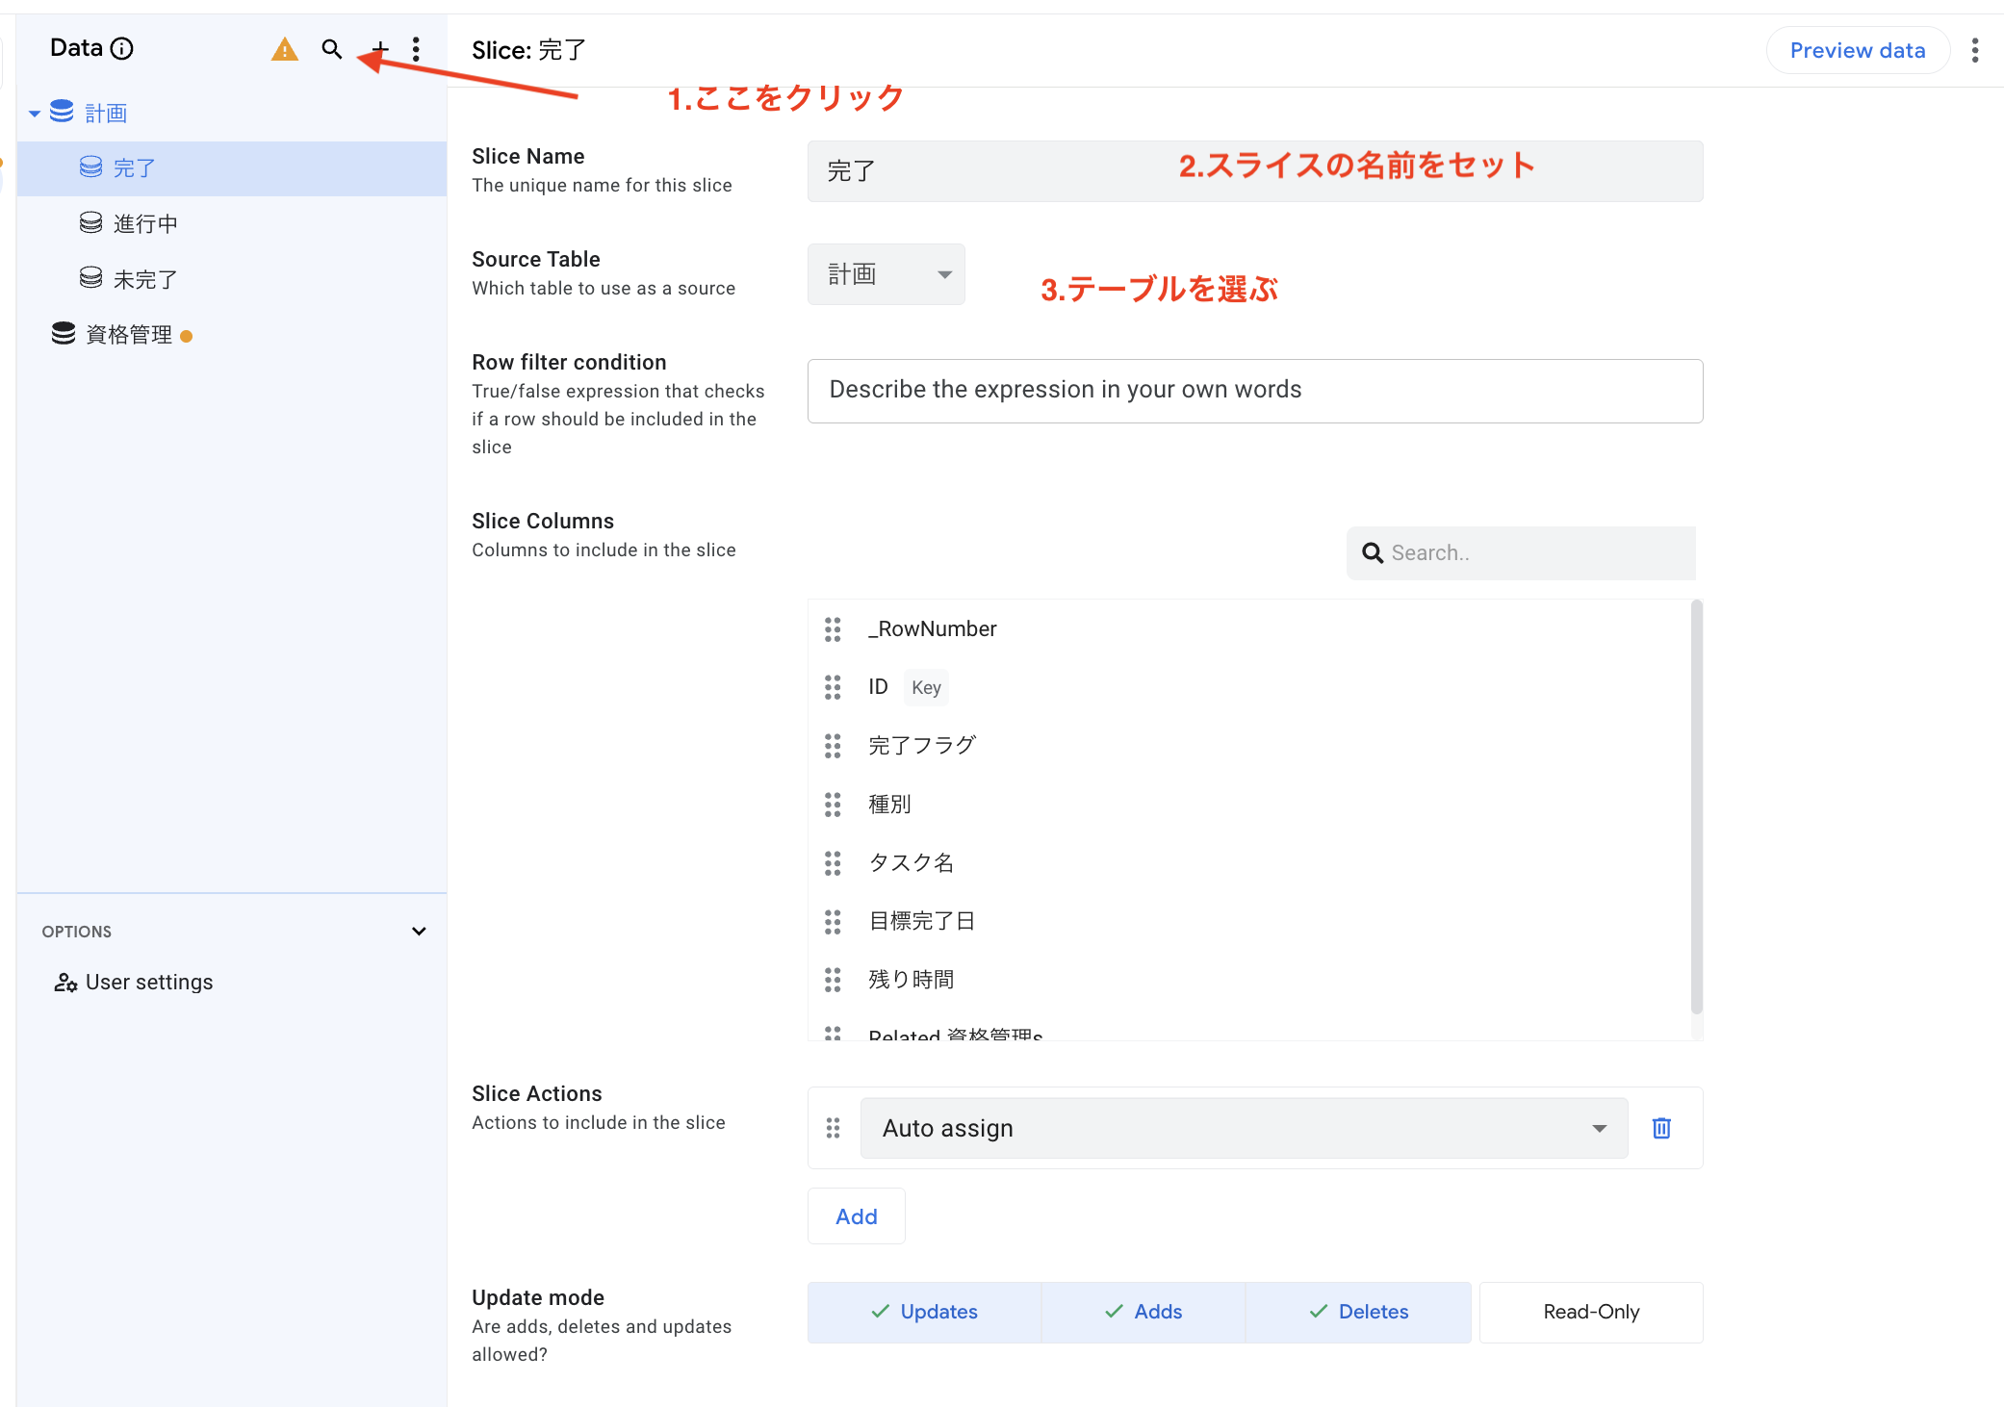Viewport: 2004px width, 1407px height.
Task: Click the warning triangle icon in Data panel
Action: tap(284, 49)
